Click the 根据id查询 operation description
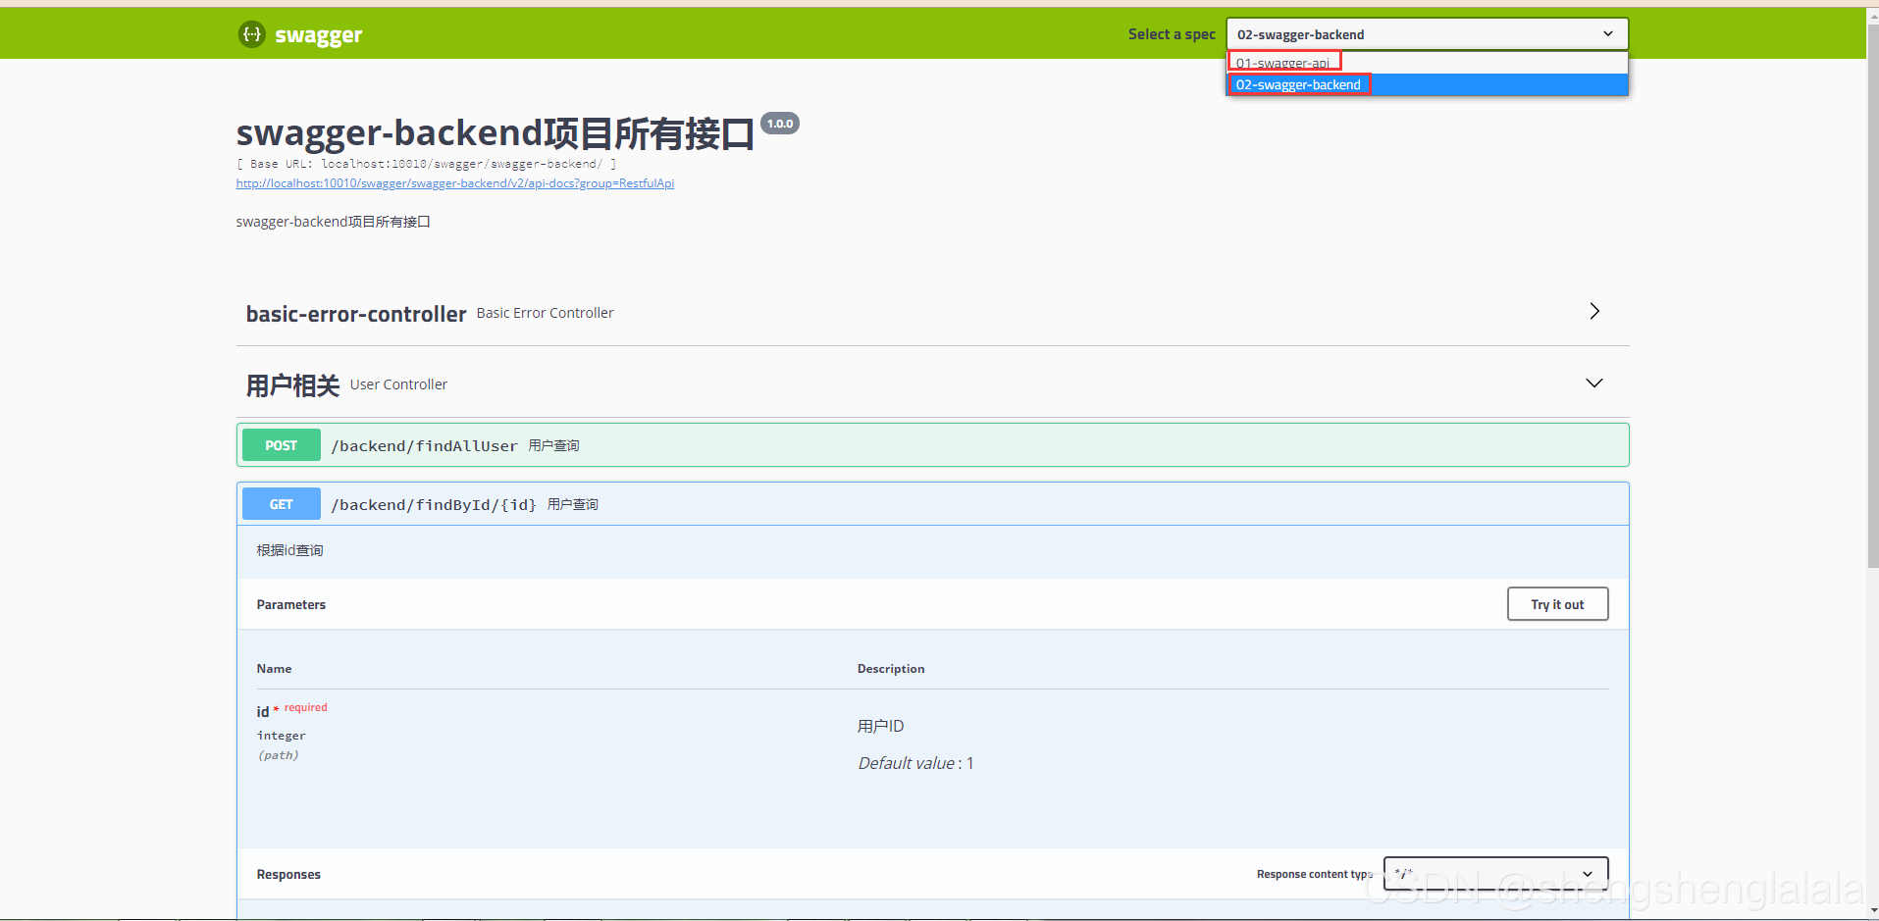The image size is (1879, 921). pyautogui.click(x=290, y=550)
